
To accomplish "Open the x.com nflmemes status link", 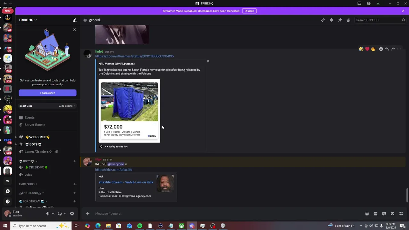I will [135, 56].
